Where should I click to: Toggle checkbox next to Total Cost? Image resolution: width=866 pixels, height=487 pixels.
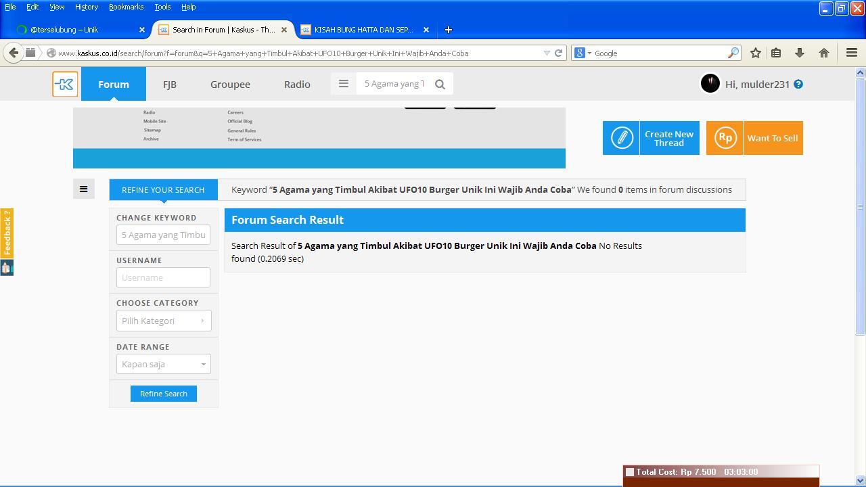(x=630, y=472)
